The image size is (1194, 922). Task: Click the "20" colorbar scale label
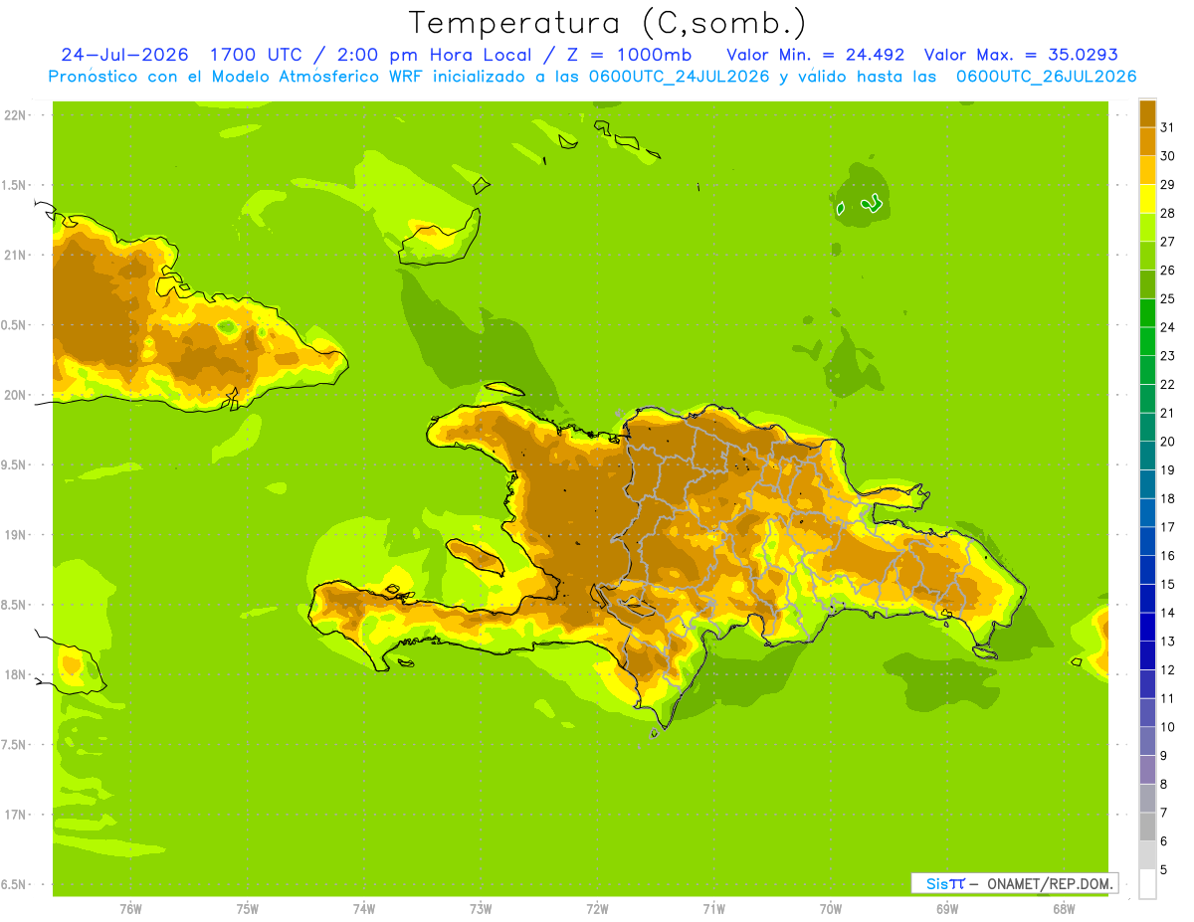(1167, 442)
